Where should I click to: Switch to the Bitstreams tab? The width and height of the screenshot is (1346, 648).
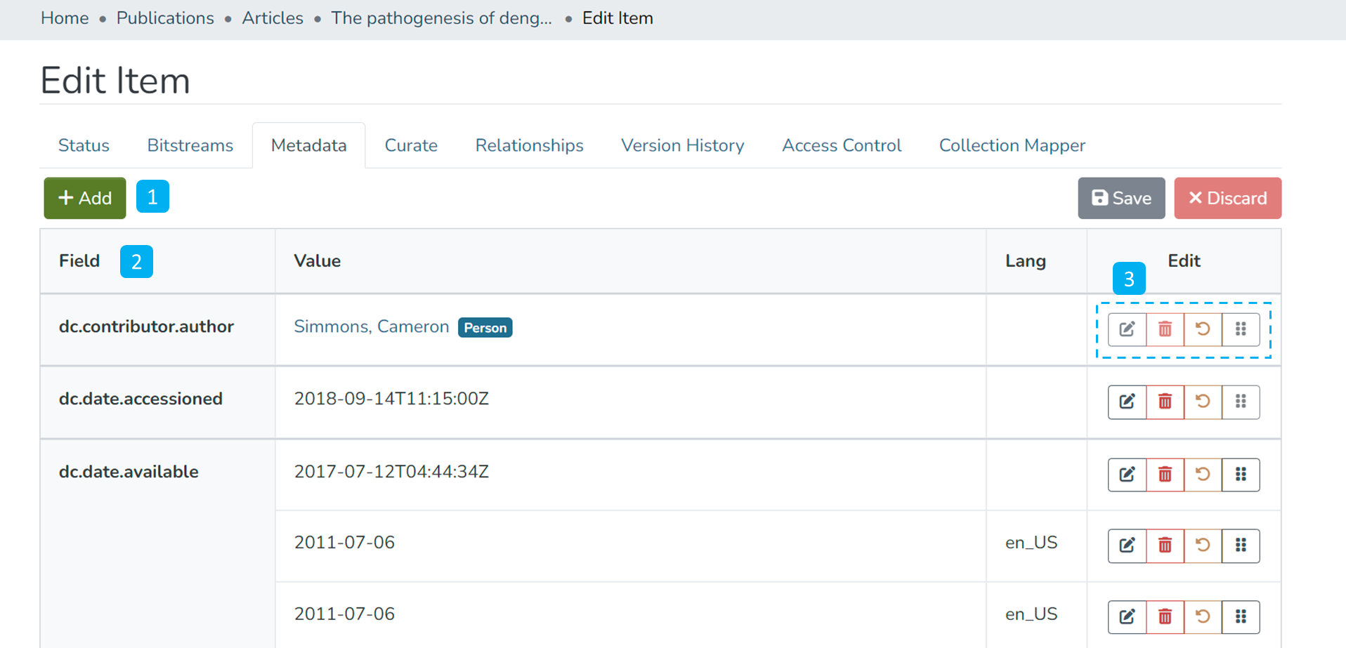click(190, 145)
